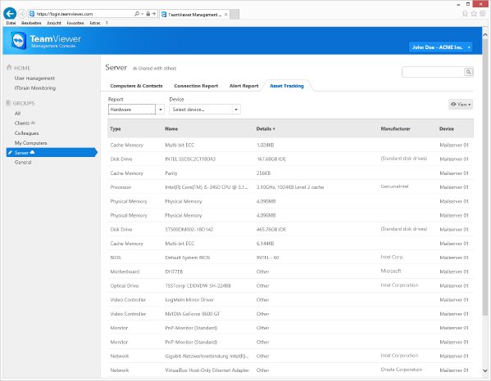This screenshot has height=381, width=491.
Task: Click the ST500DM002-1BD142 disk name
Action: [189, 229]
